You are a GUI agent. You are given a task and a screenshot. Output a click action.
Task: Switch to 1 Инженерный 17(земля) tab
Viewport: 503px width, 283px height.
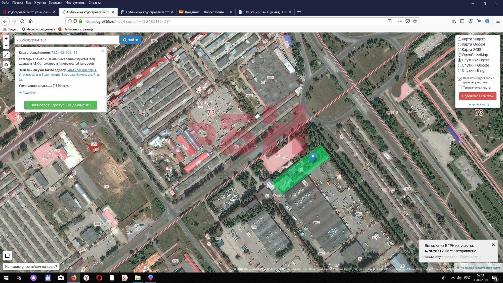click(265, 12)
